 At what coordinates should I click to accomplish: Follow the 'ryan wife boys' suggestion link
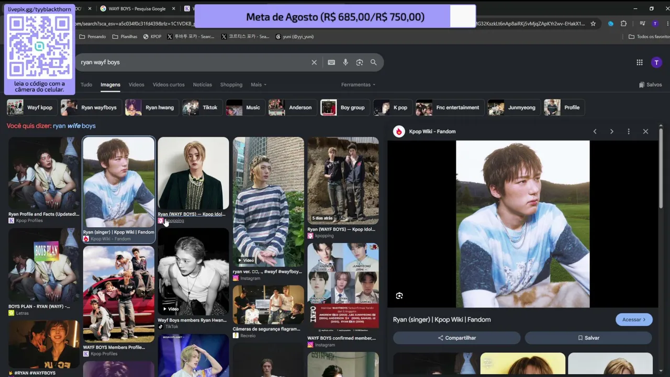tap(74, 126)
